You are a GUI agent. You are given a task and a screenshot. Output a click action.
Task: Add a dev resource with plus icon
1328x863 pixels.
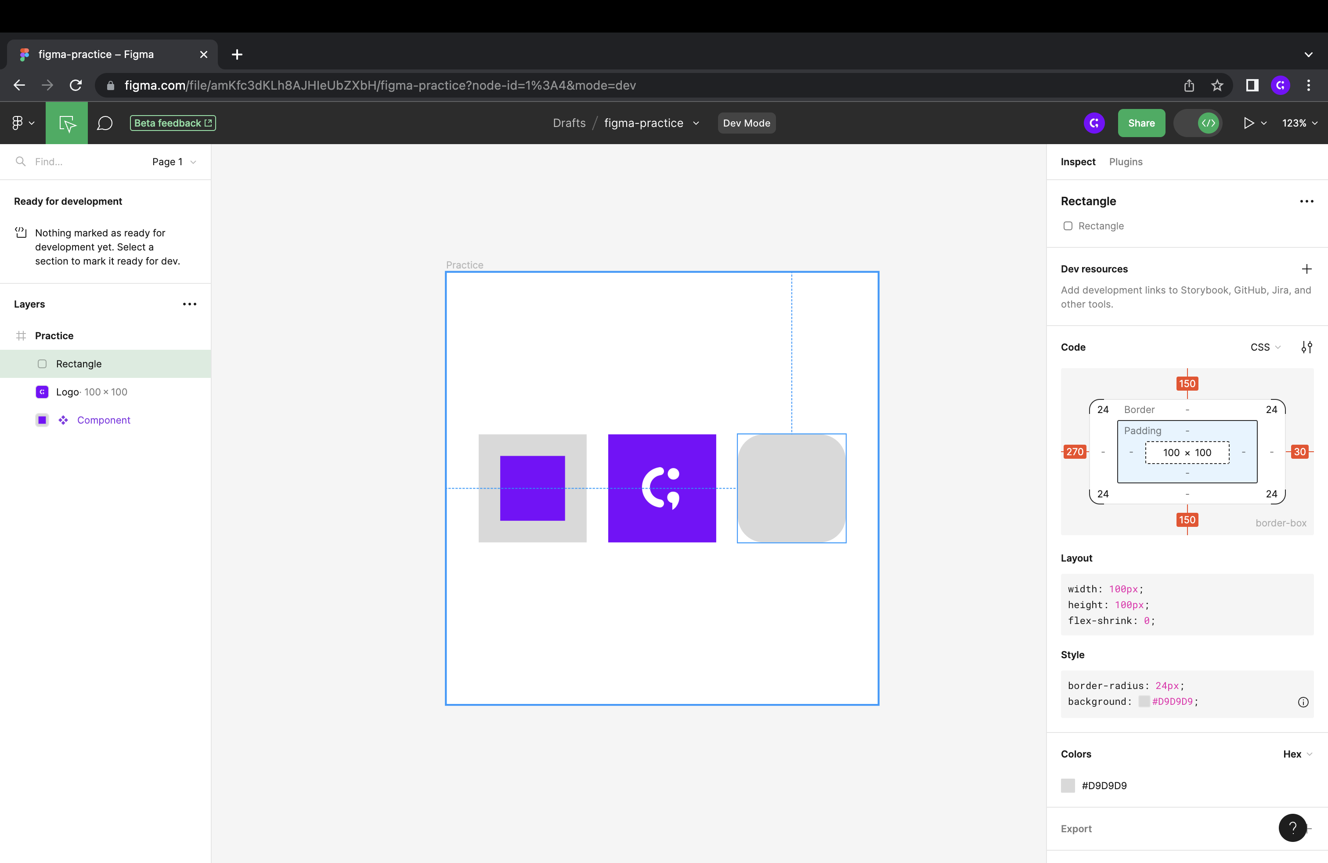1306,269
